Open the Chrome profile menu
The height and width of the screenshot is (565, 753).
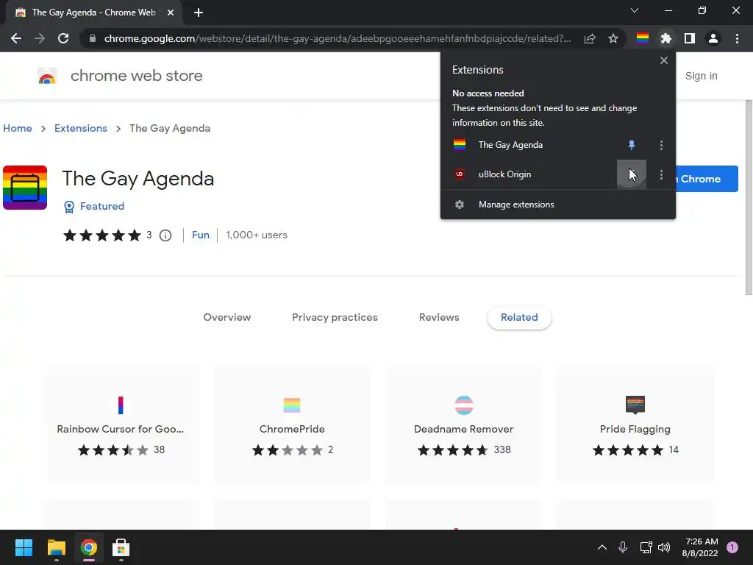[x=713, y=38]
